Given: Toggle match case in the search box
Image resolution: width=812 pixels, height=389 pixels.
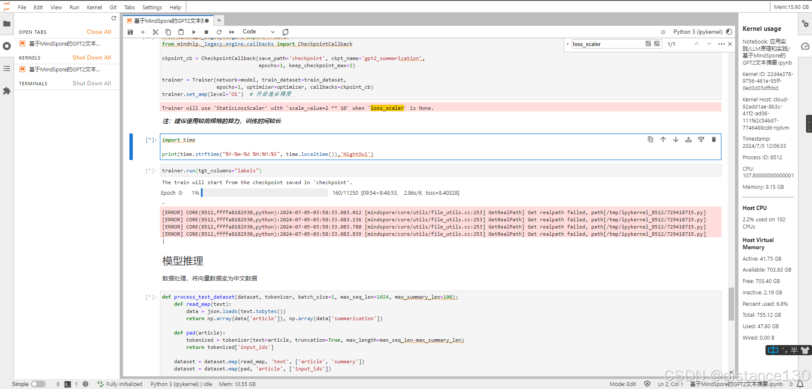Looking at the screenshot, I should [x=648, y=44].
